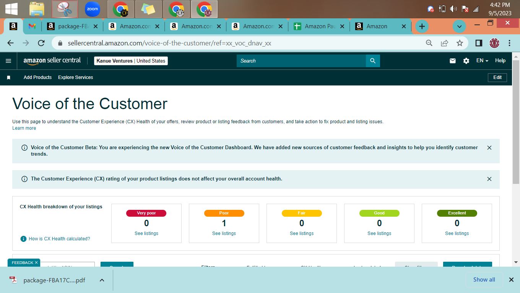
Task: Click into the Seller Central Search field
Action: coord(301,61)
